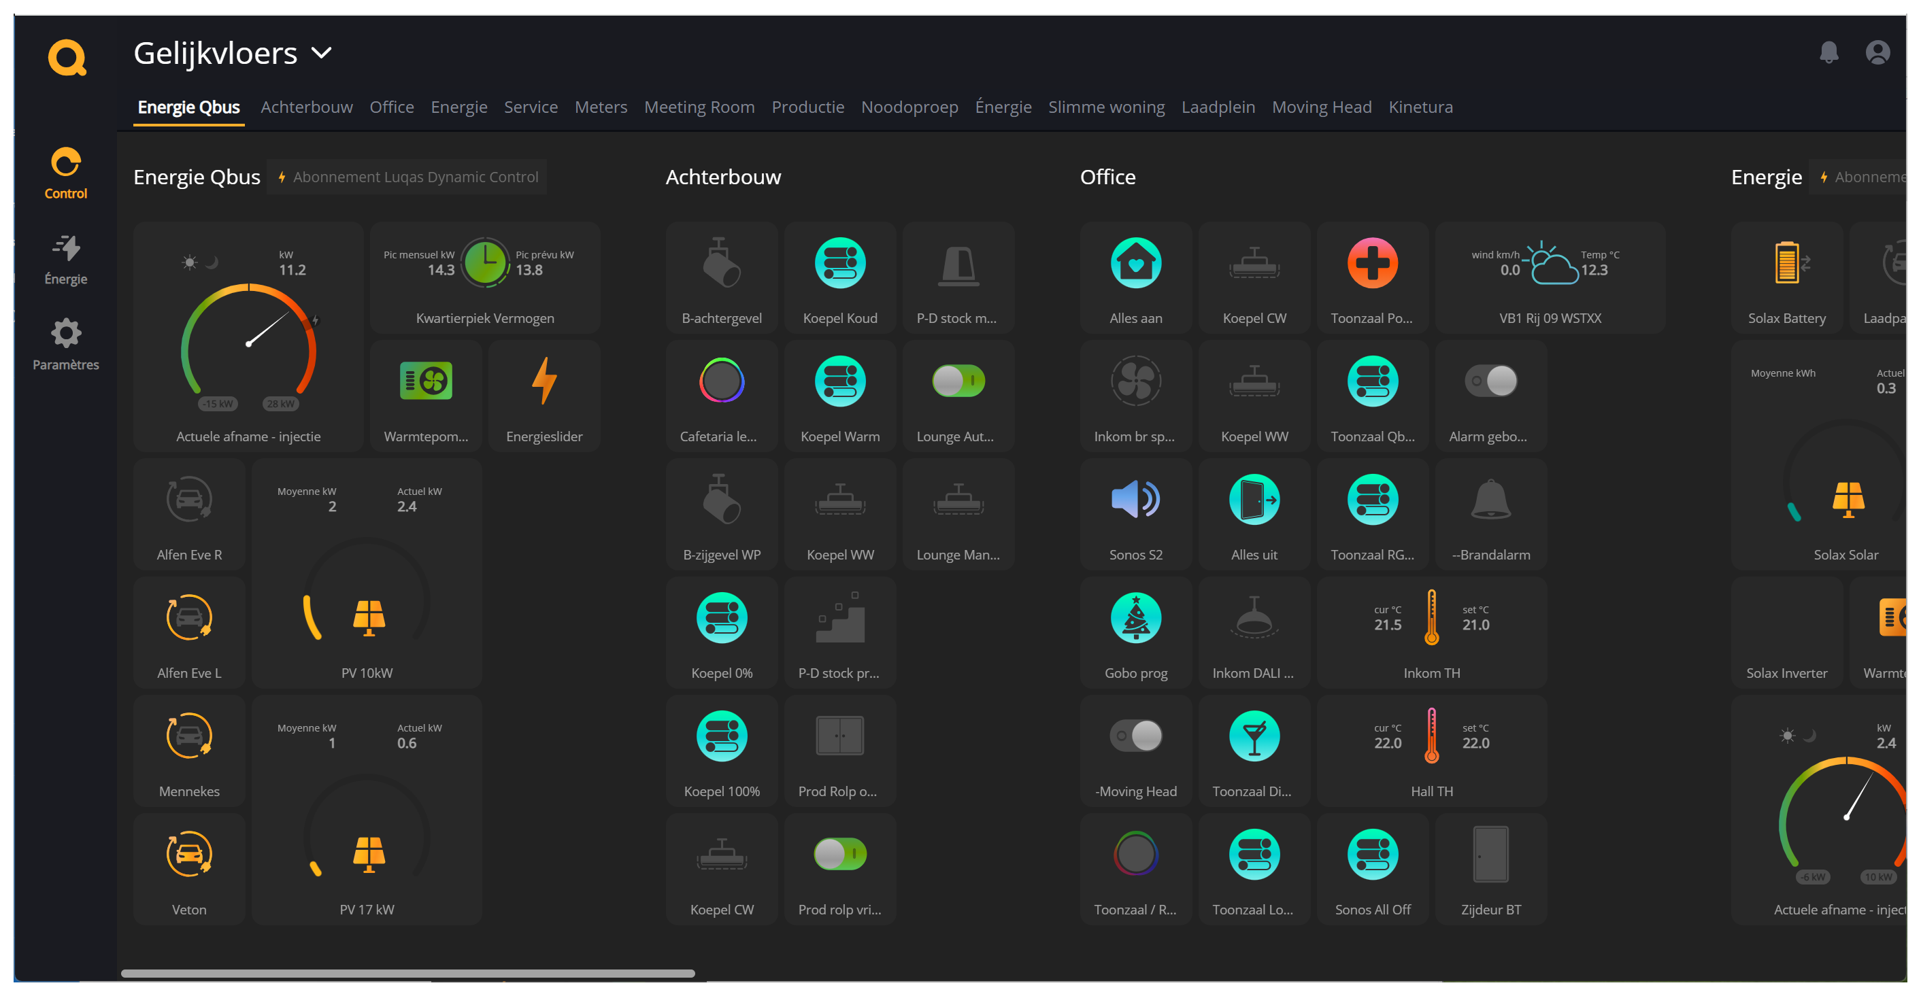
Task: Open the Warmtepomp heat pump tile
Action: pos(426,381)
